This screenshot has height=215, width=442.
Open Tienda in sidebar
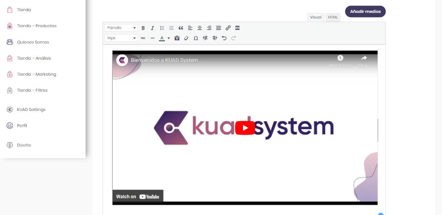tap(24, 10)
